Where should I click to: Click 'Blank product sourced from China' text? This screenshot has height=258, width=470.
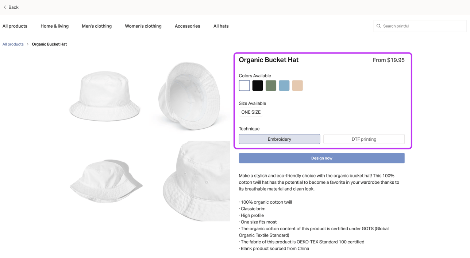(x=274, y=249)
